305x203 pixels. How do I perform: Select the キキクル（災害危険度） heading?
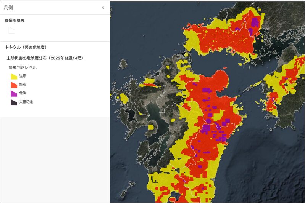(26, 47)
